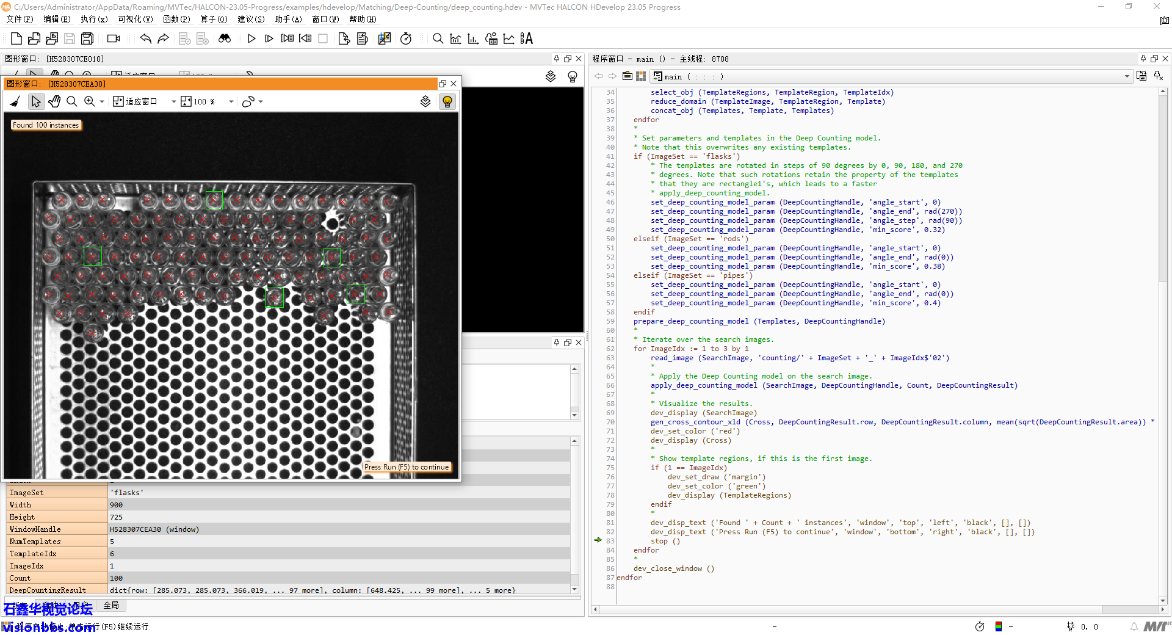Open the 算子(O) menu
This screenshot has width=1172, height=635.
click(x=214, y=19)
